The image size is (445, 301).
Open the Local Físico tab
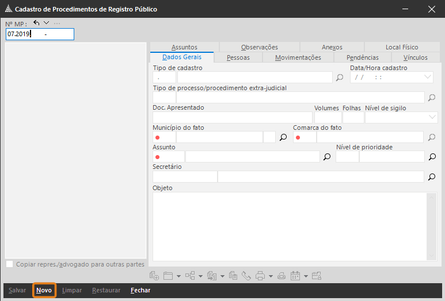[402, 47]
